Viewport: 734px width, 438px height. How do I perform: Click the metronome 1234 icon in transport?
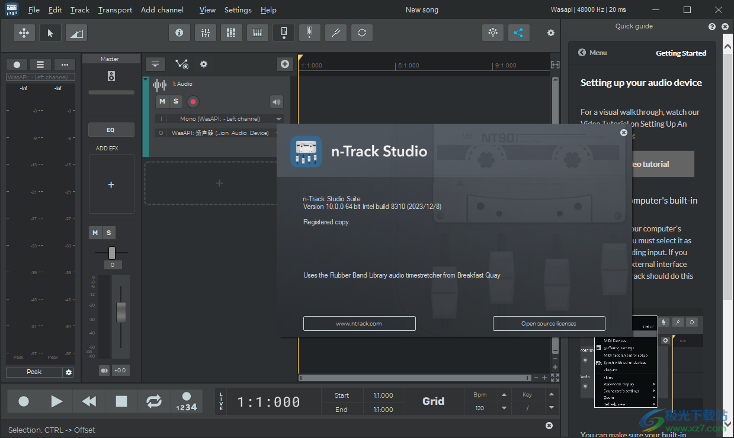point(186,401)
